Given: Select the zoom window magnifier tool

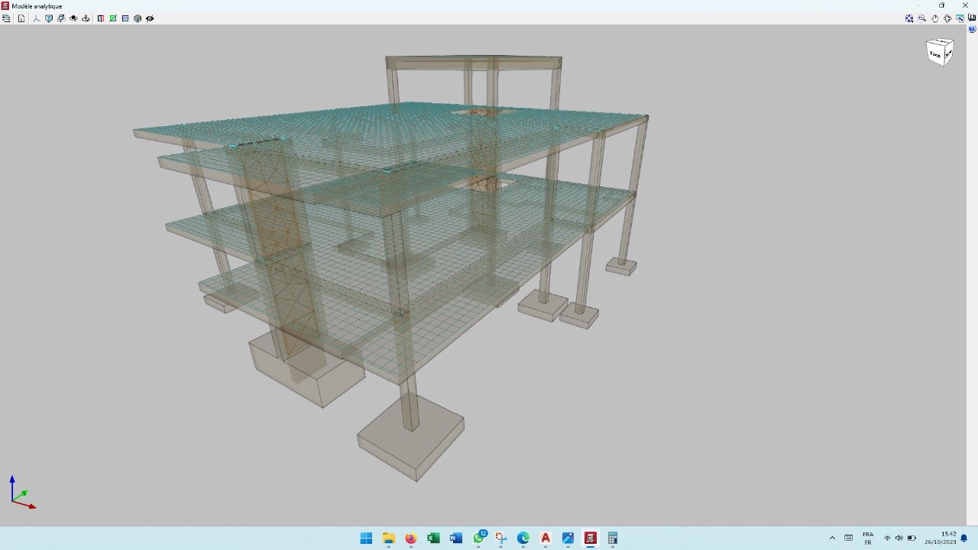Looking at the screenshot, I should pyautogui.click(x=922, y=18).
